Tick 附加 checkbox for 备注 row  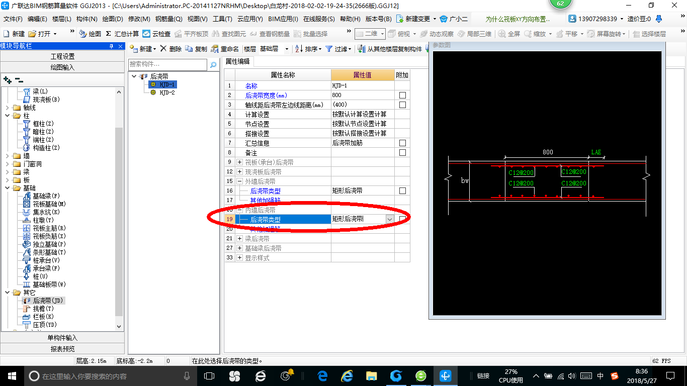coord(402,152)
